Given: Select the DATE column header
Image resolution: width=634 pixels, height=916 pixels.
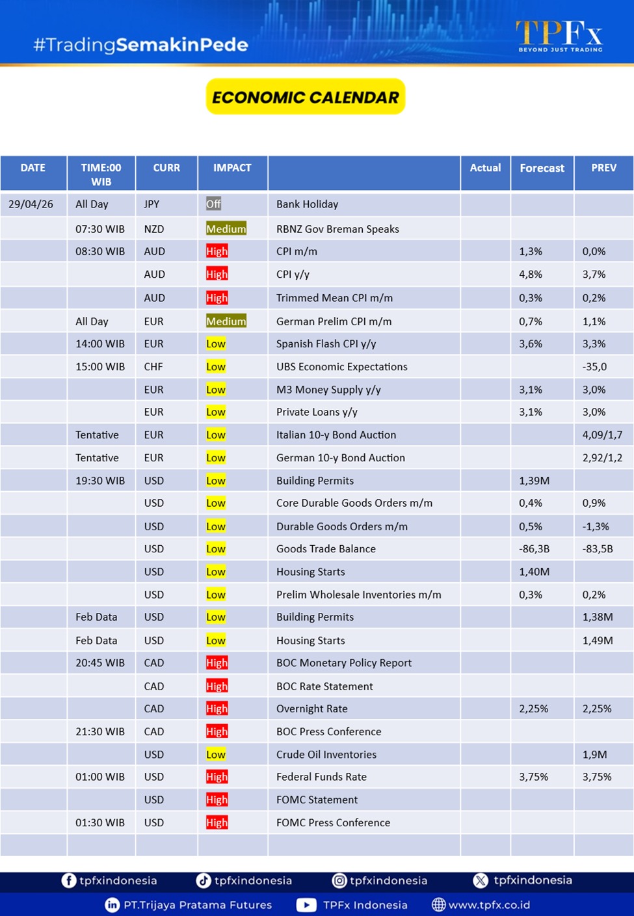Looking at the screenshot, I should pos(33,168).
